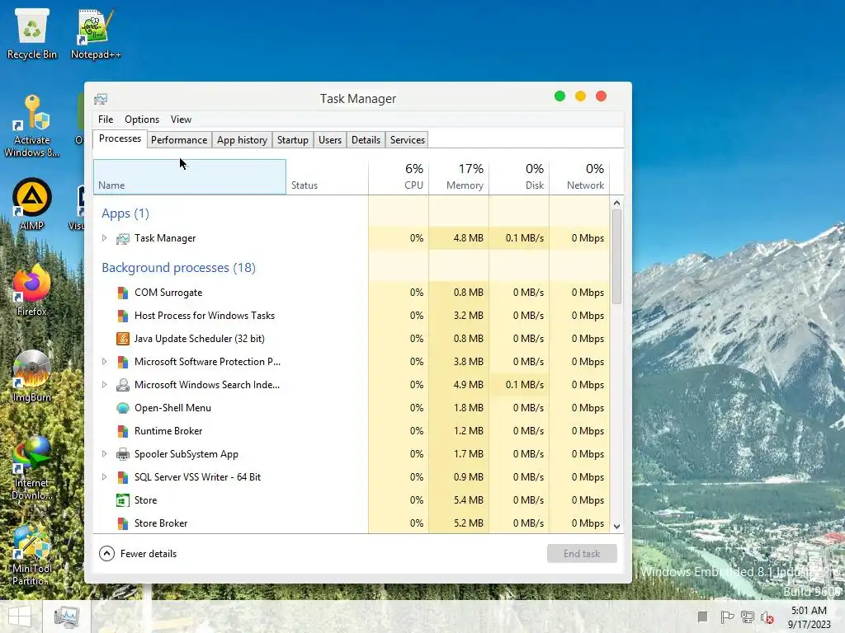Click the Spooler SubSystem App printer icon
845x633 pixels.
[x=123, y=454]
